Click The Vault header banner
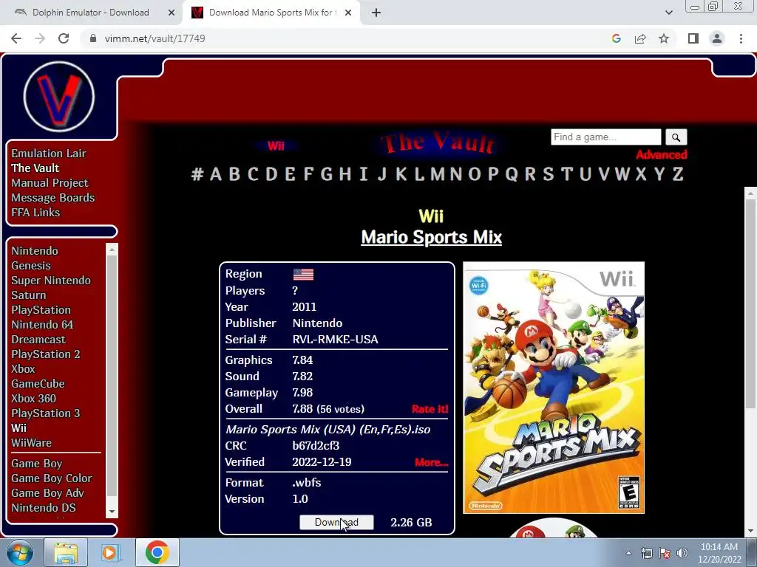This screenshot has width=757, height=567. 437,143
